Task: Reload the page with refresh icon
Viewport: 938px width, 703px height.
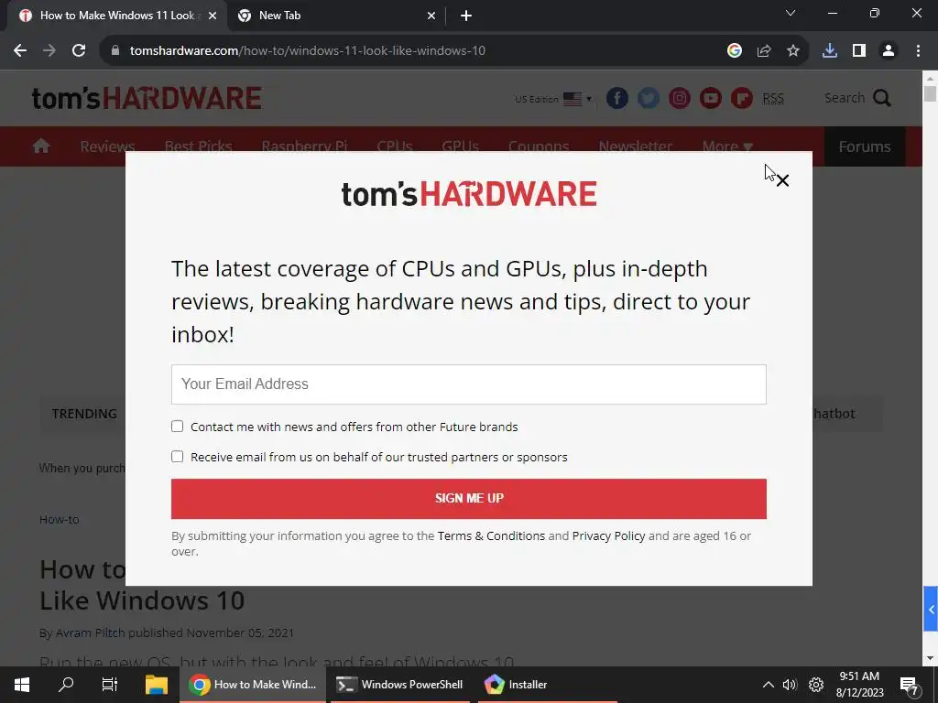Action: click(x=79, y=50)
